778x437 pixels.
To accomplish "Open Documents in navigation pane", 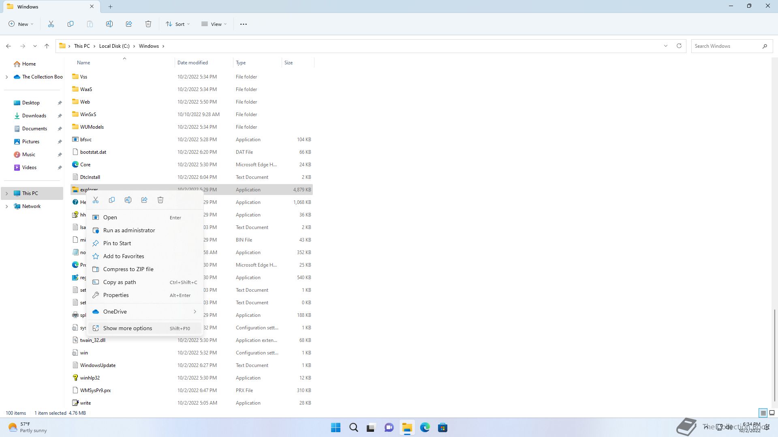I will pos(32,129).
